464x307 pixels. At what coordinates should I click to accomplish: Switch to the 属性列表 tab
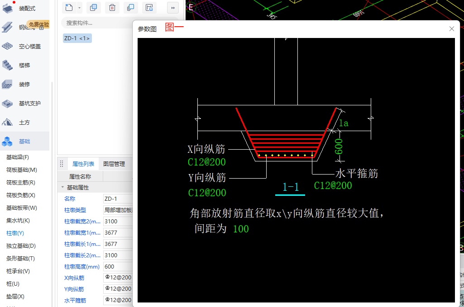tap(83, 164)
